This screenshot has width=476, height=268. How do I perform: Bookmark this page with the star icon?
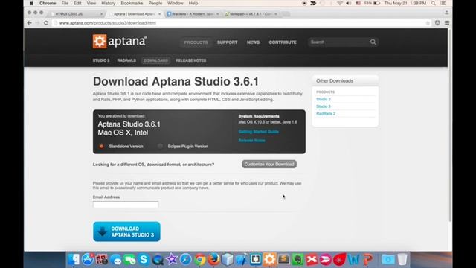click(428, 23)
